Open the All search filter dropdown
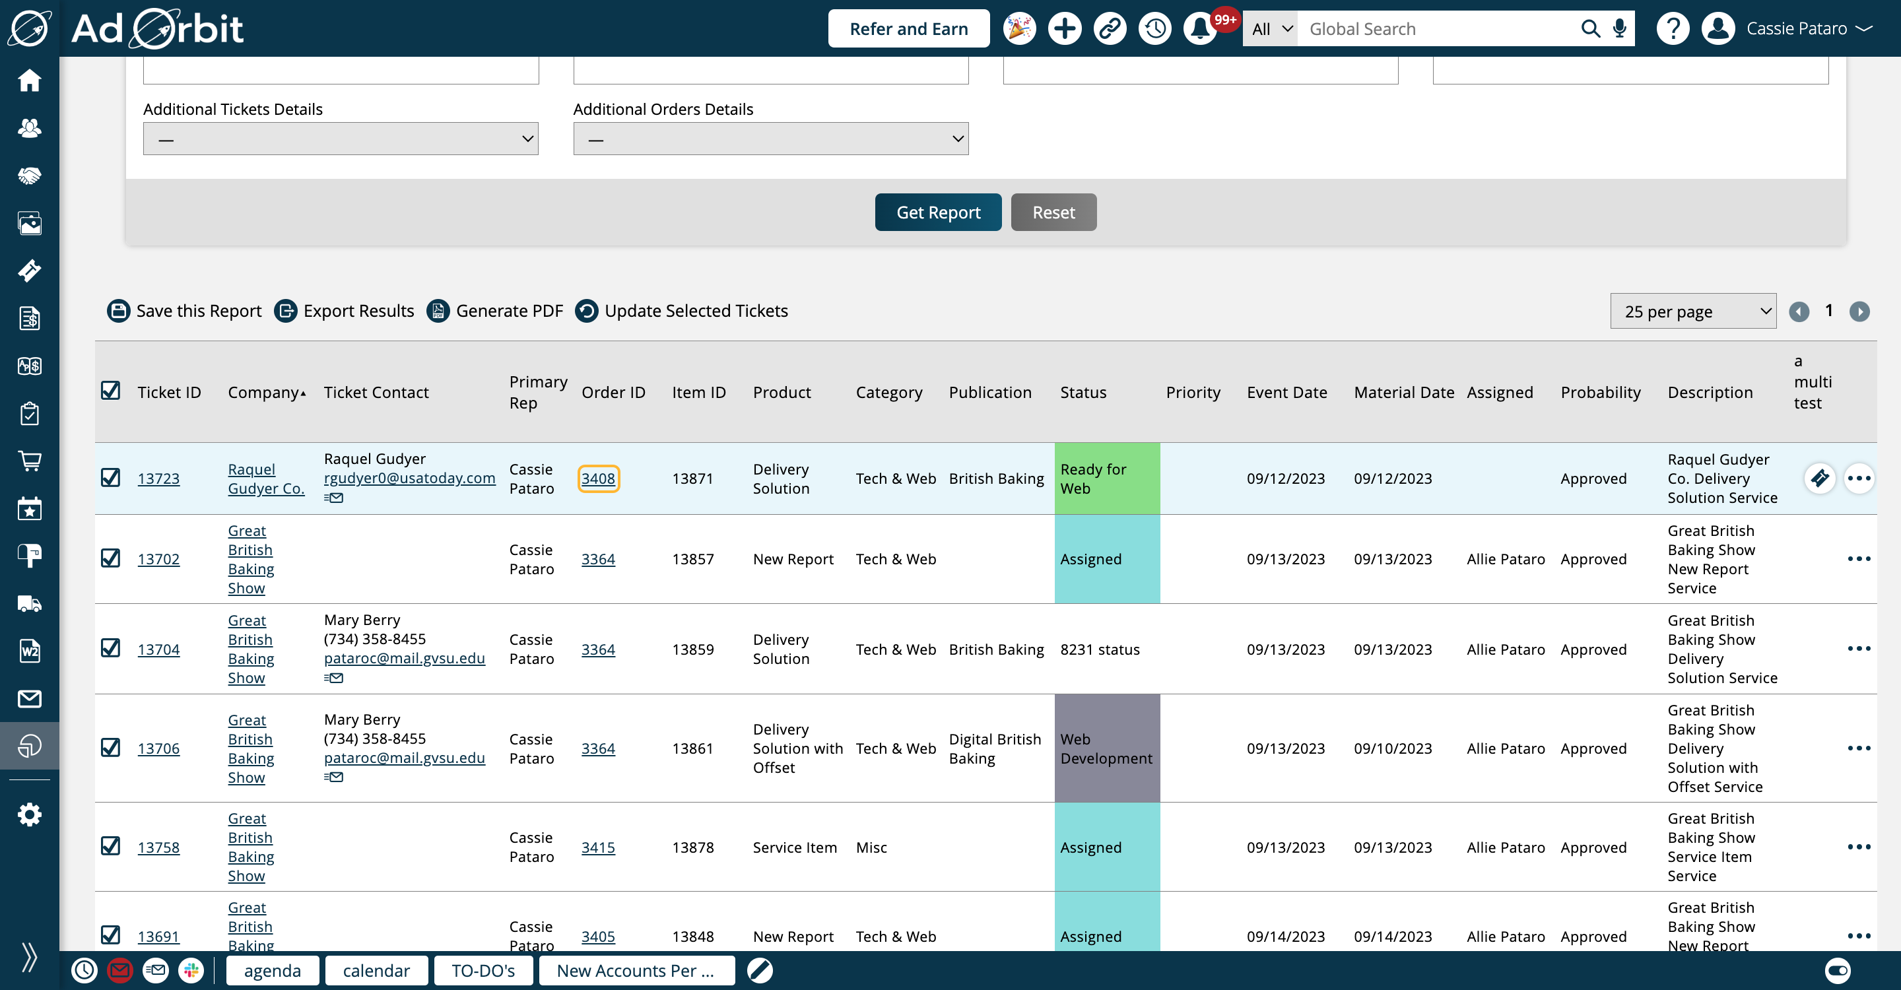The width and height of the screenshot is (1901, 990). tap(1270, 29)
